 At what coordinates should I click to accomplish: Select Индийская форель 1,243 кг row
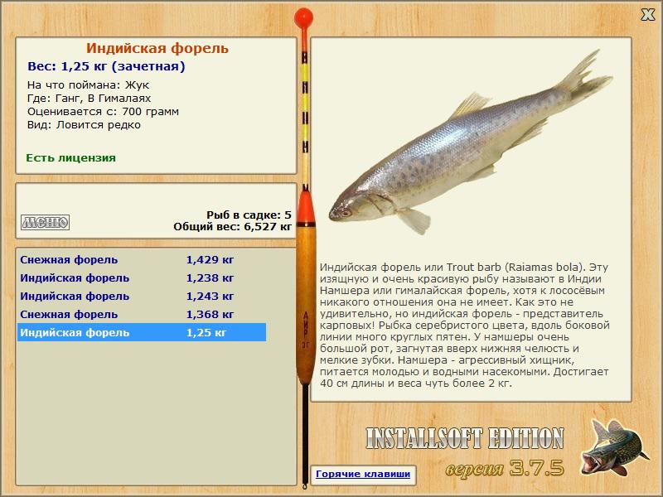(142, 297)
